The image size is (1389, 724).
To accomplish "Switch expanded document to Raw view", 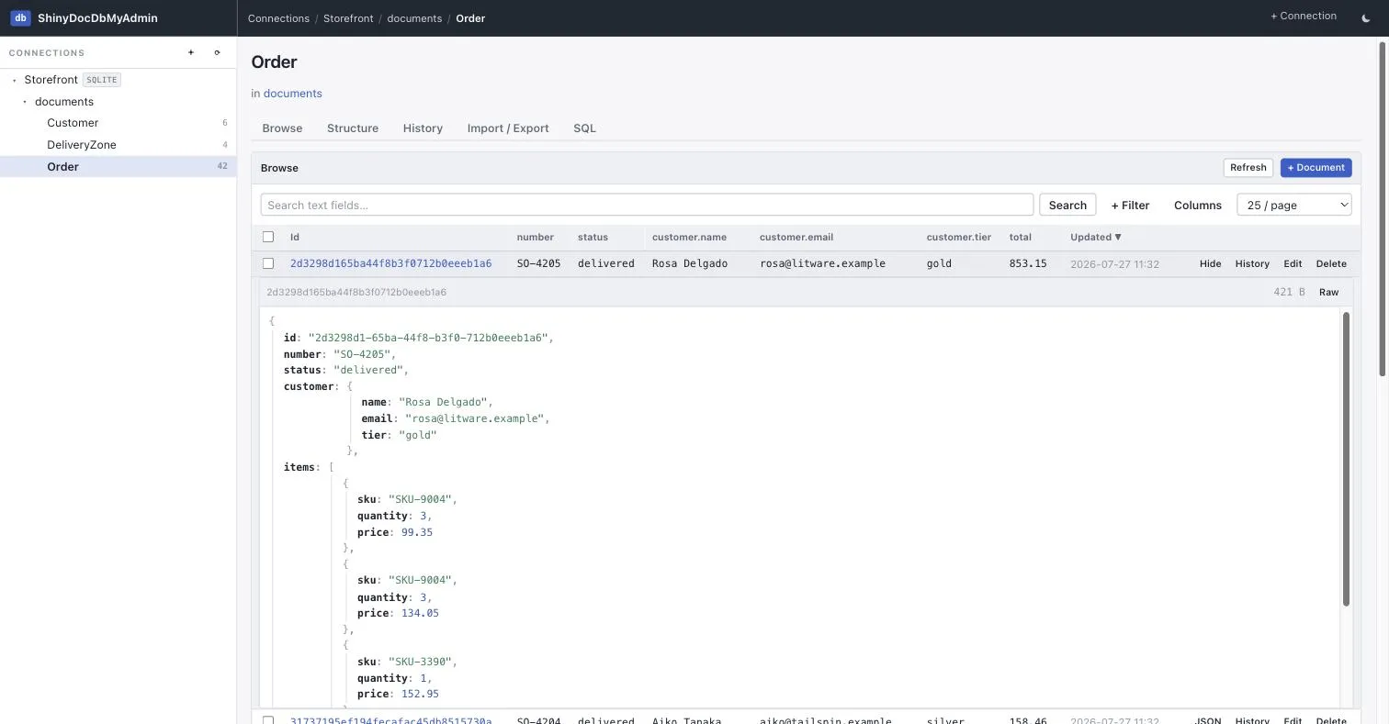I will pos(1328,292).
